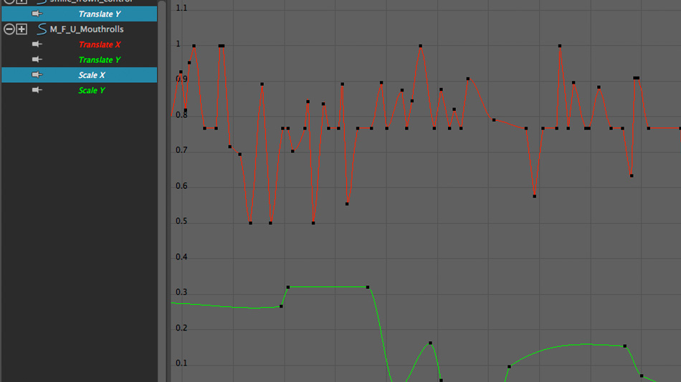Click the curve icon of M_F_U_Mouthrolls
681x382 pixels.
coord(41,29)
